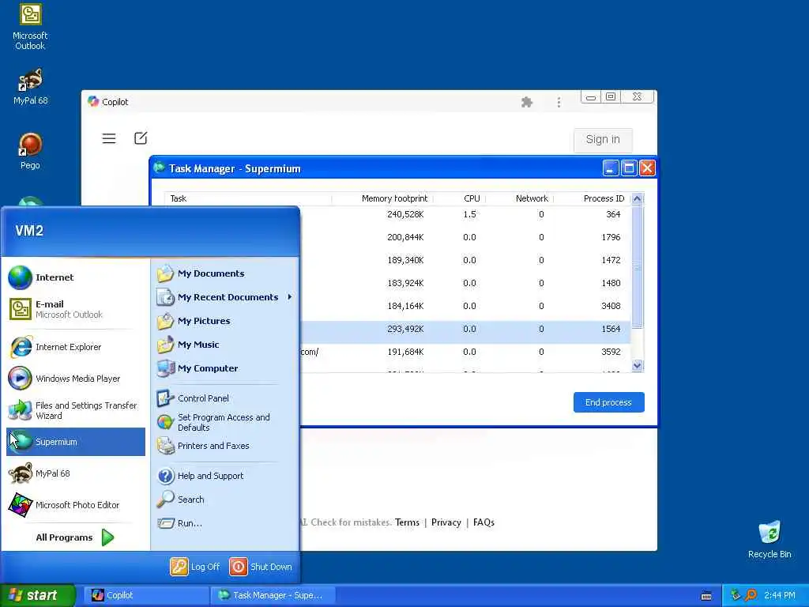
Task: Open Printers and Faxes
Action: pyautogui.click(x=225, y=446)
